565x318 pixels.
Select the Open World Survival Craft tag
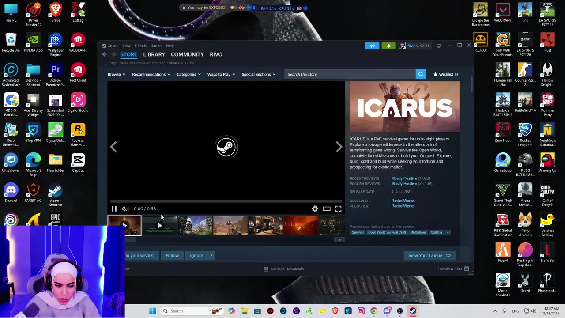point(387,232)
